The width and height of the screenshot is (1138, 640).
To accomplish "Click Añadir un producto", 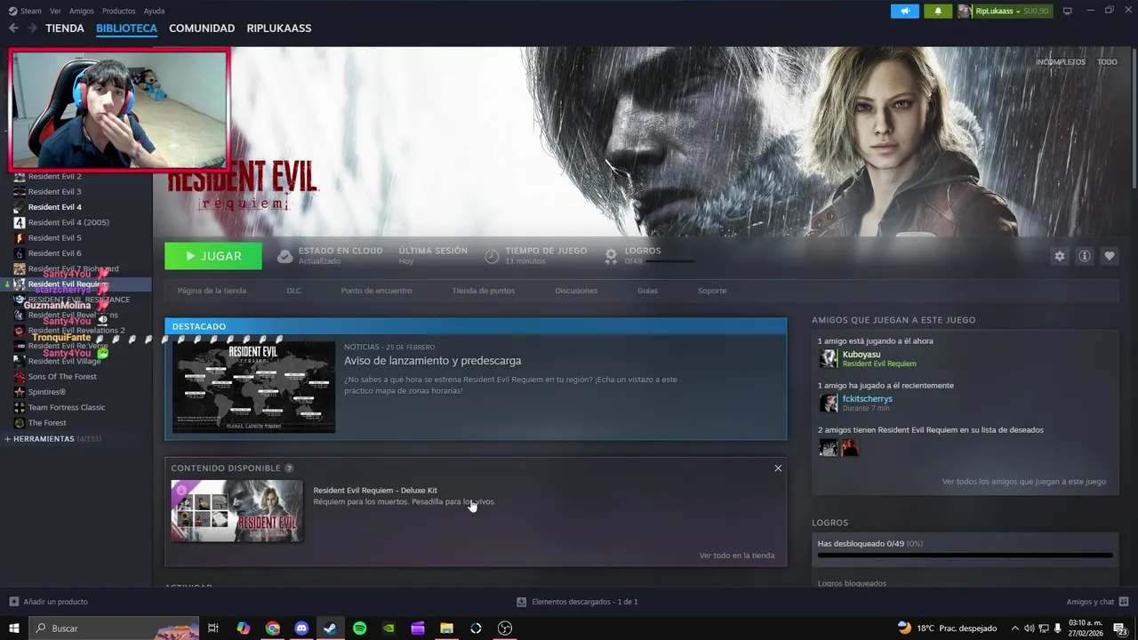I will [49, 602].
